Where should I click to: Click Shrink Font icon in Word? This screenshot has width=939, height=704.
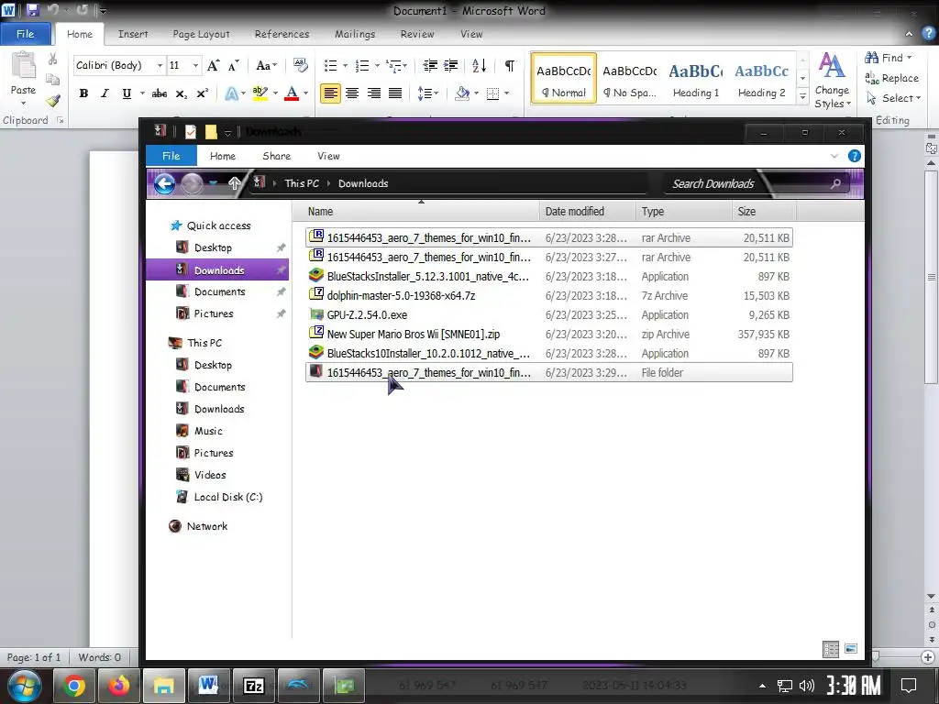click(234, 65)
